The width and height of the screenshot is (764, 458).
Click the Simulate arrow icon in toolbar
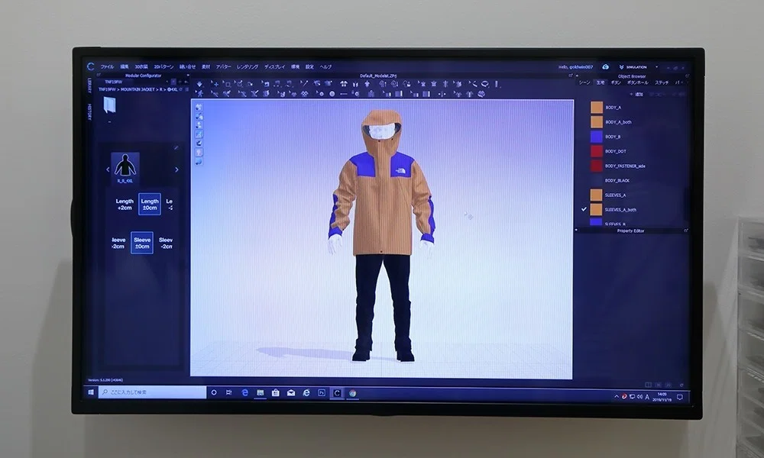point(199,84)
